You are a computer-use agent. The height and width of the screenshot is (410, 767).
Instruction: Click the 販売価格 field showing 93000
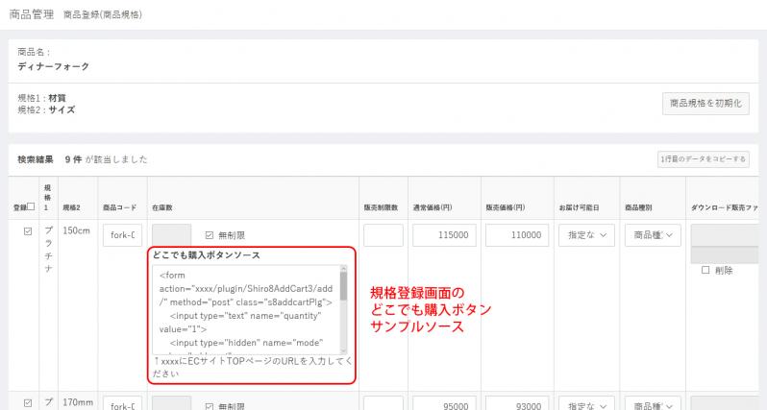(x=517, y=403)
